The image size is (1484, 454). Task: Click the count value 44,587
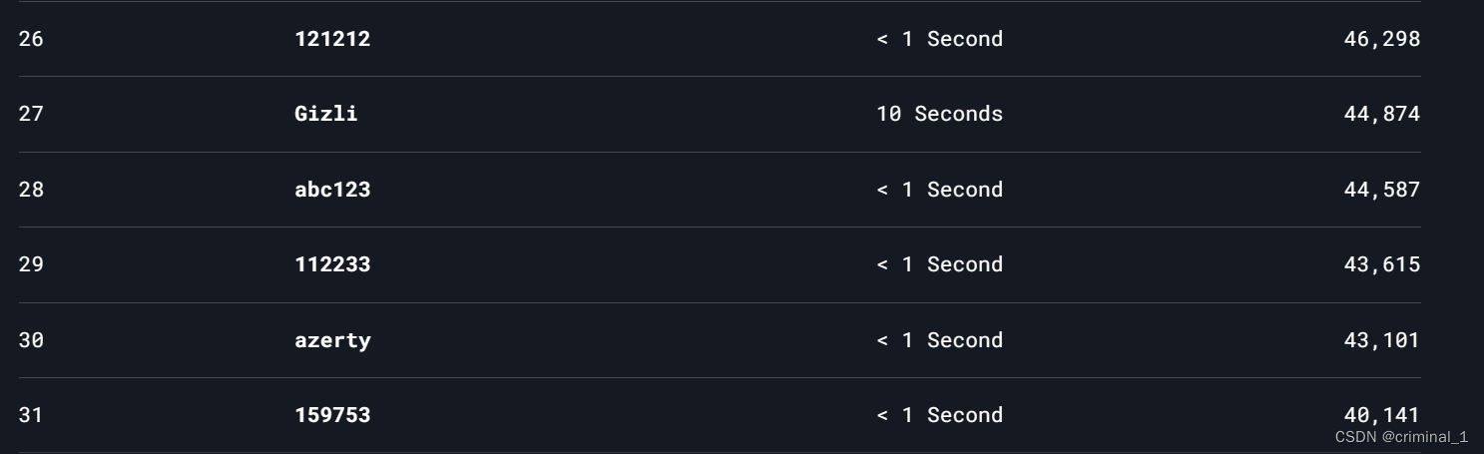point(1381,190)
